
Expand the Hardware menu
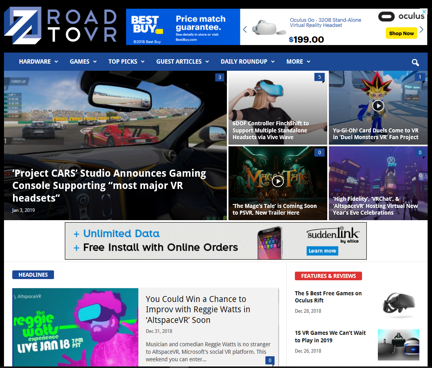[x=38, y=61]
